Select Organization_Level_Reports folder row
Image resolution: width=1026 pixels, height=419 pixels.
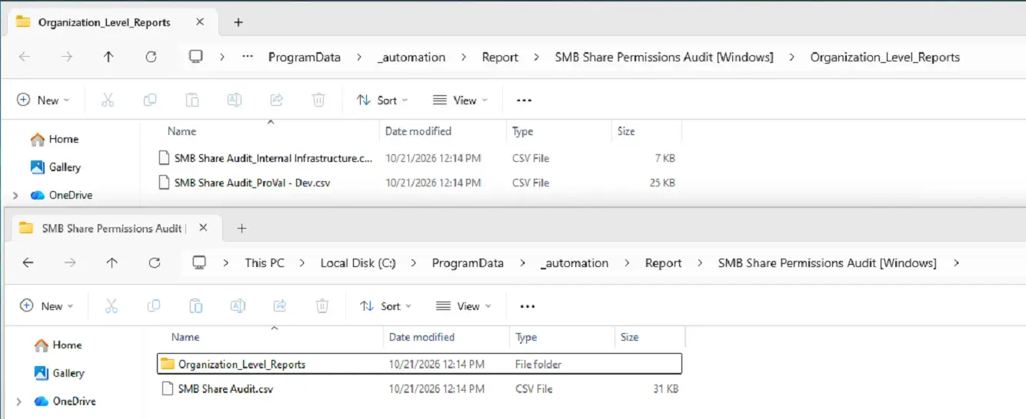(x=419, y=364)
